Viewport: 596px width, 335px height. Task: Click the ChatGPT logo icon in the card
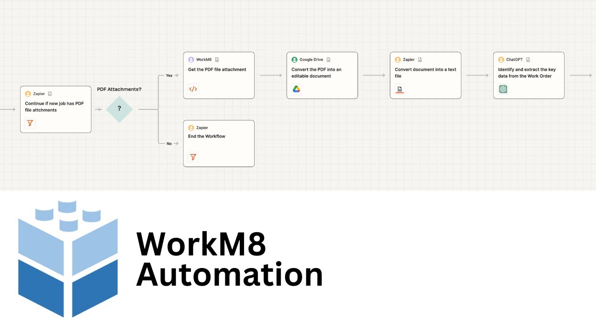point(503,89)
